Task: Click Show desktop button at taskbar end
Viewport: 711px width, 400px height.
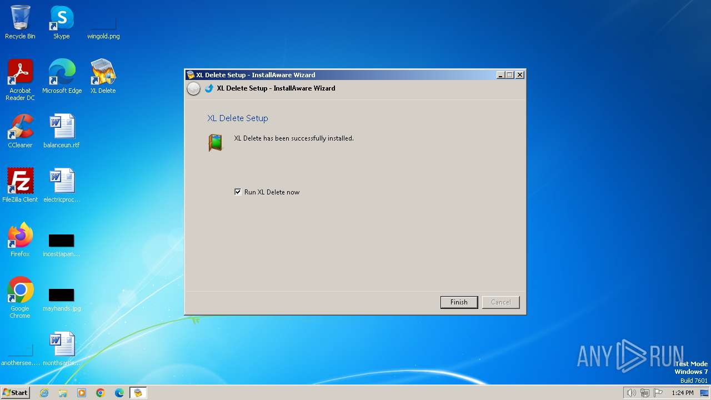Action: coord(705,393)
